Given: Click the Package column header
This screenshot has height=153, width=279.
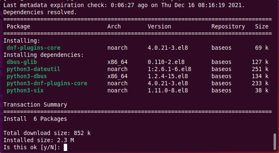Looking at the screenshot, I should [x=18, y=27].
